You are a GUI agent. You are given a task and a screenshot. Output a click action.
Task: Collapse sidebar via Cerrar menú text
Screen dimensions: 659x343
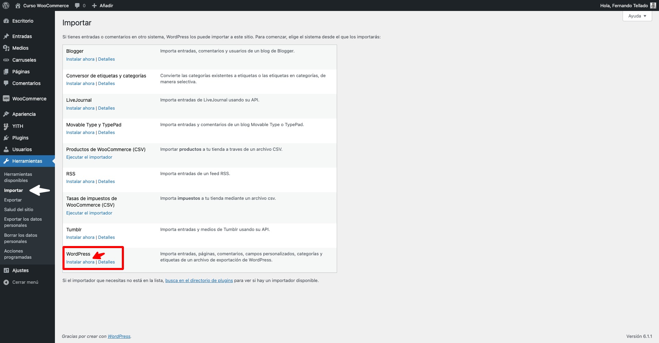[25, 282]
